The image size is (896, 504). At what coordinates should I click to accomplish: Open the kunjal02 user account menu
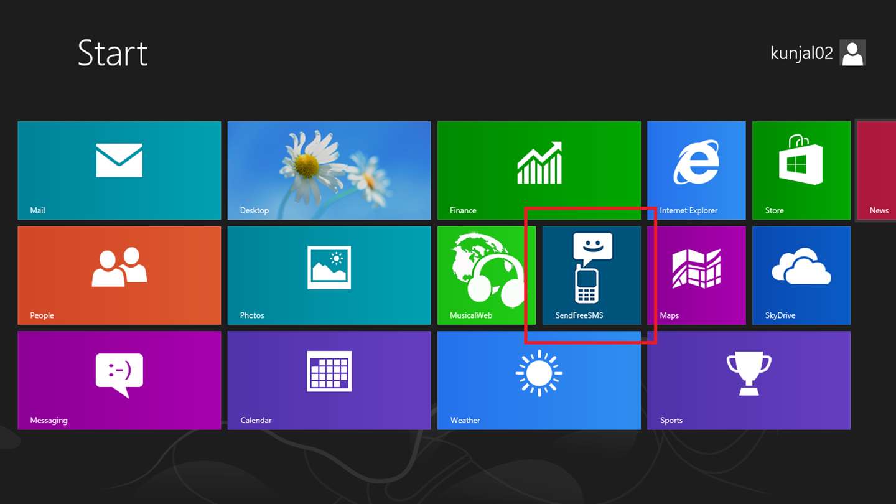click(x=818, y=53)
